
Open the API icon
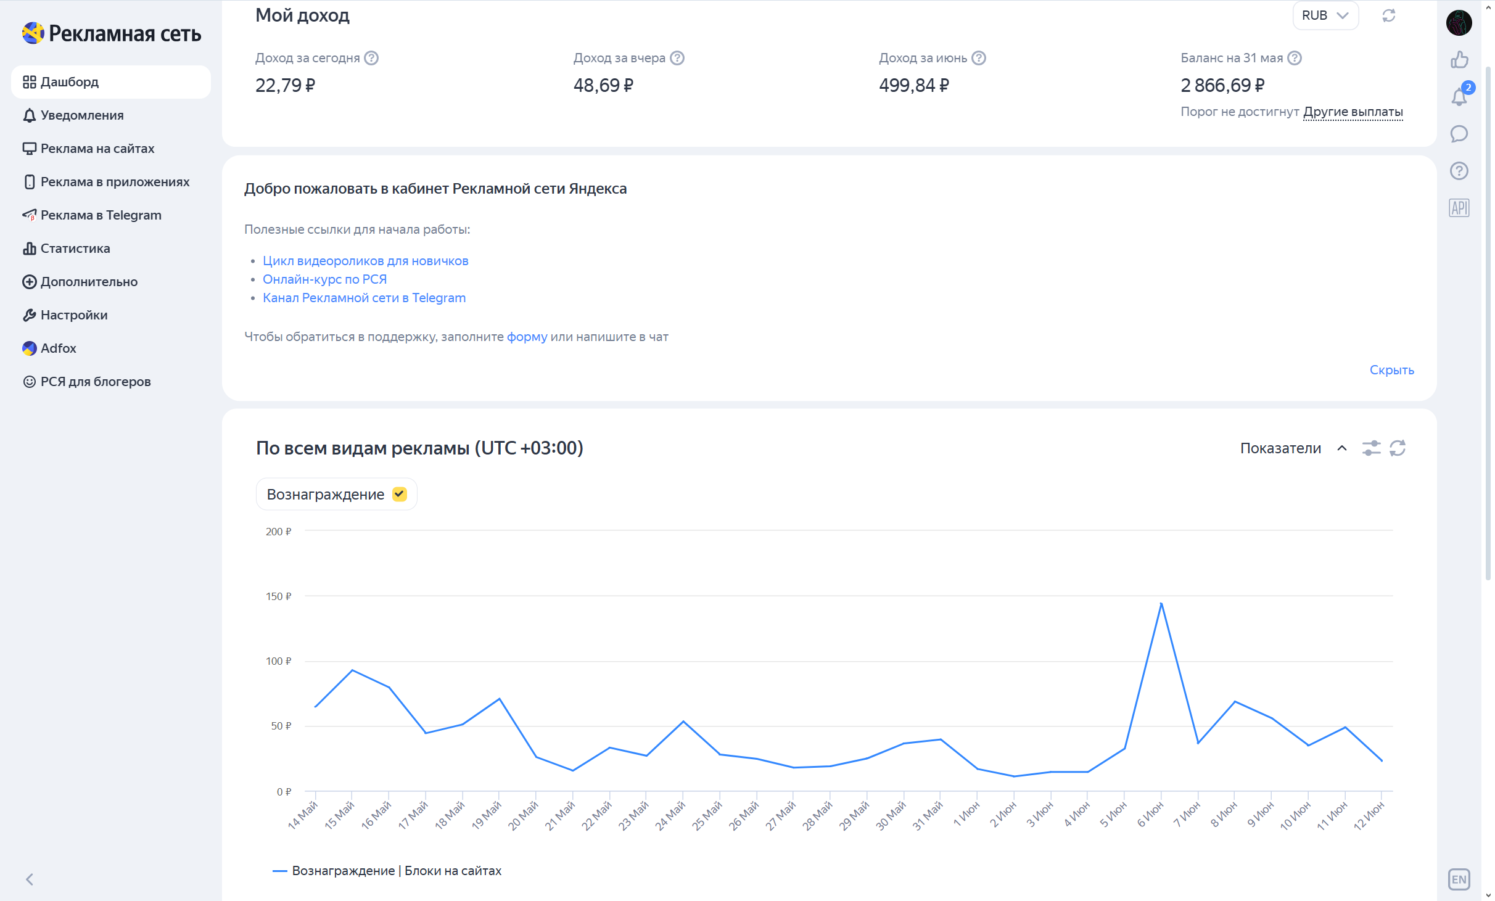coord(1459,208)
